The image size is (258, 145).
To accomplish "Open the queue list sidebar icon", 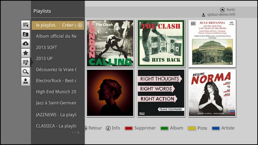I will tap(25, 25).
